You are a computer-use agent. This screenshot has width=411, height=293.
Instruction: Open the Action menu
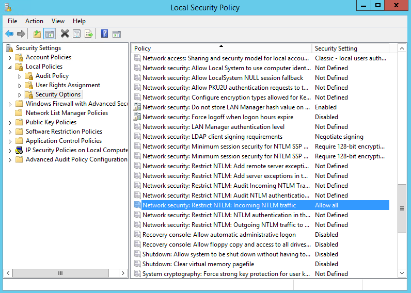(x=34, y=21)
